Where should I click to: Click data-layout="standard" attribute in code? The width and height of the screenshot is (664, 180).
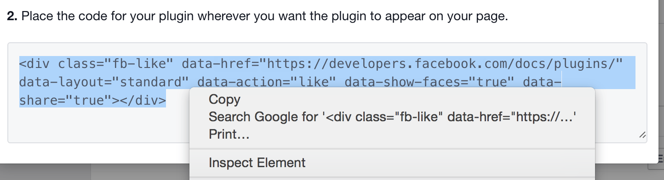[104, 82]
